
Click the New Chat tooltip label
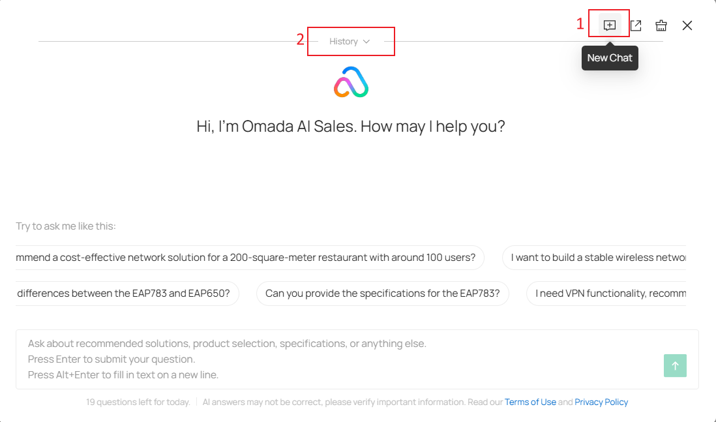click(610, 58)
